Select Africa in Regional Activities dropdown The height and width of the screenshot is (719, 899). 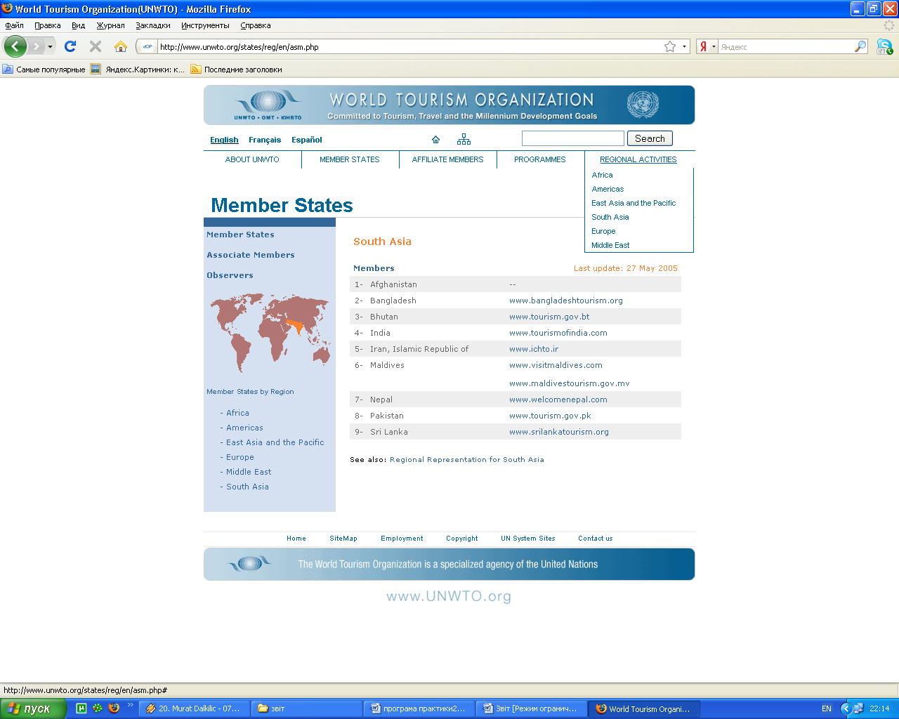(x=602, y=175)
